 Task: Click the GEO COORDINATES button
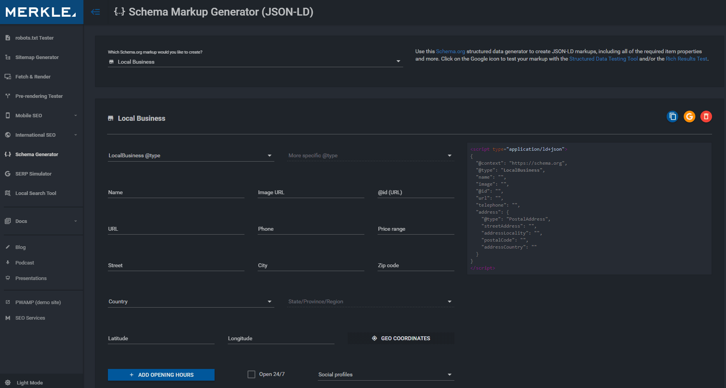click(401, 338)
